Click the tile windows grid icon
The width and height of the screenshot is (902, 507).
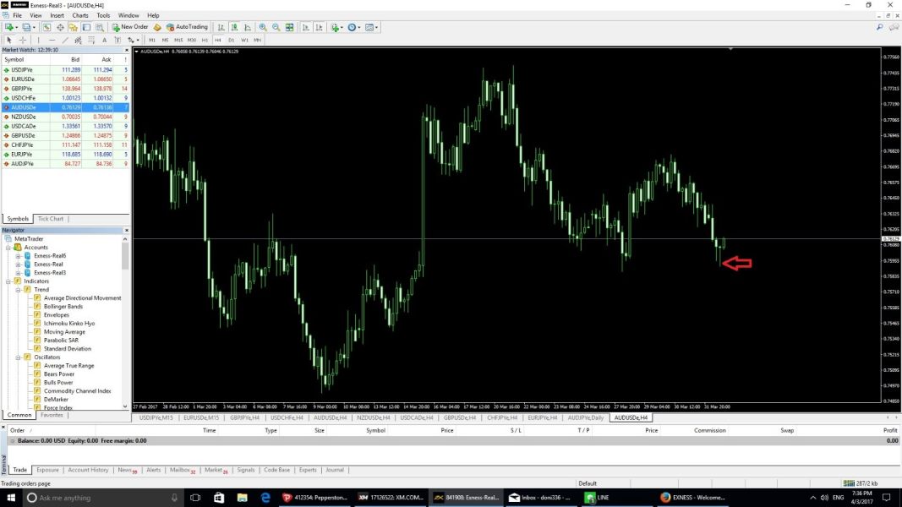click(x=290, y=27)
